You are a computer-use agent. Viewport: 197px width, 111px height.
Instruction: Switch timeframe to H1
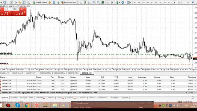tap(152, 2)
